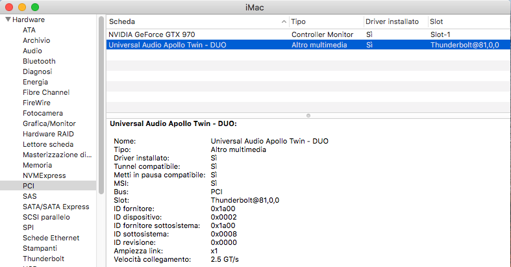Click the Velocità collegamento value 2.5 GT/s
Image resolution: width=511 pixels, height=267 pixels.
(225, 259)
